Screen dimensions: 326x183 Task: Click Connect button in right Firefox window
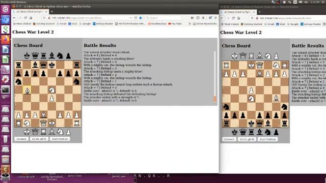[x=229, y=139]
